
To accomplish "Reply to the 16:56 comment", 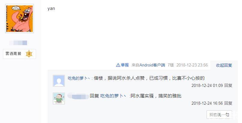I will (x=228, y=103).
